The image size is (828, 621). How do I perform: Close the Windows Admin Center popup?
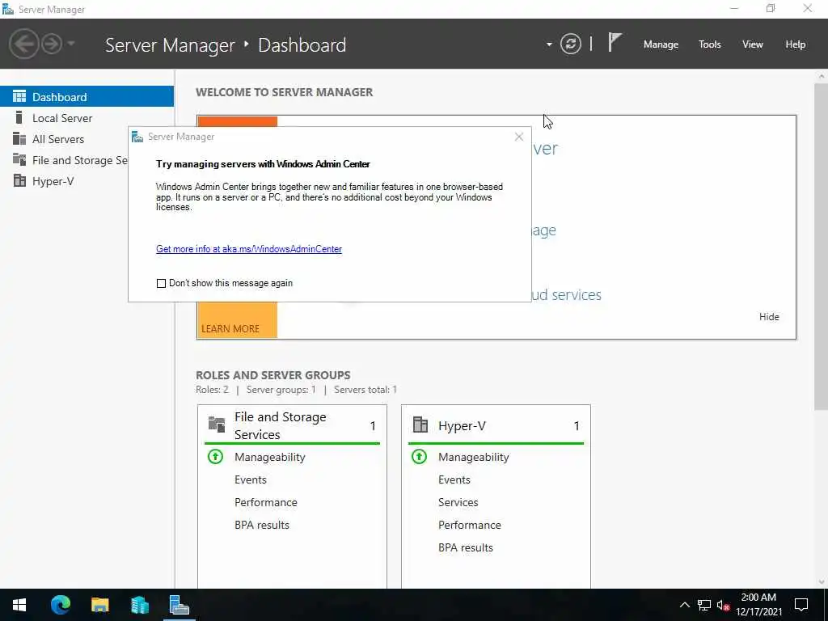[x=518, y=137]
